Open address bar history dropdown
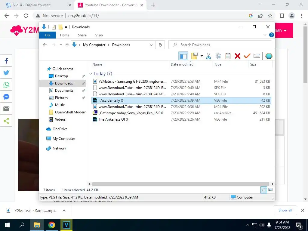308x231 pixels. [x=151, y=45]
